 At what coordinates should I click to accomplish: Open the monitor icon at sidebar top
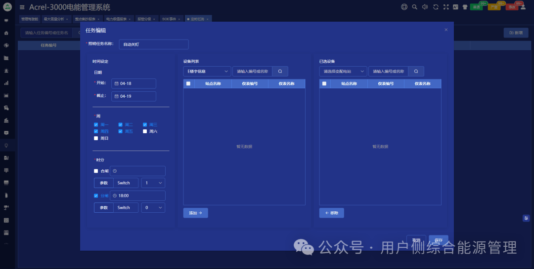pyautogui.click(x=6, y=20)
